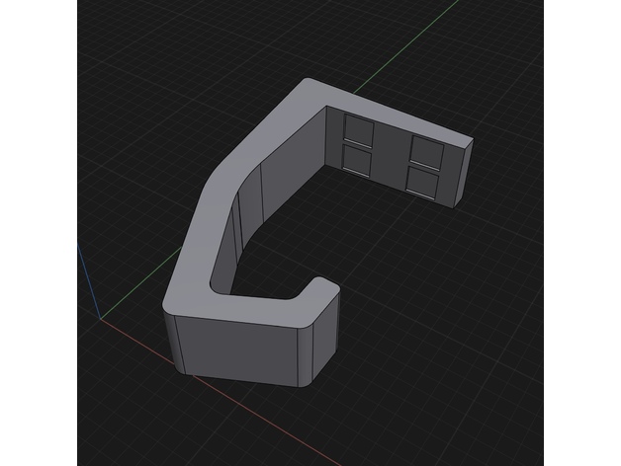Screen dimensions: 621x466
Task: Click the topmost corner of the model
Action: 308,81
